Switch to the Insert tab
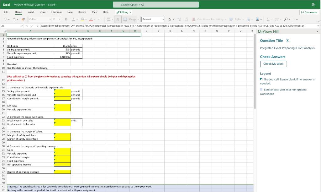This screenshot has width=321, height=192. tap(31, 12)
